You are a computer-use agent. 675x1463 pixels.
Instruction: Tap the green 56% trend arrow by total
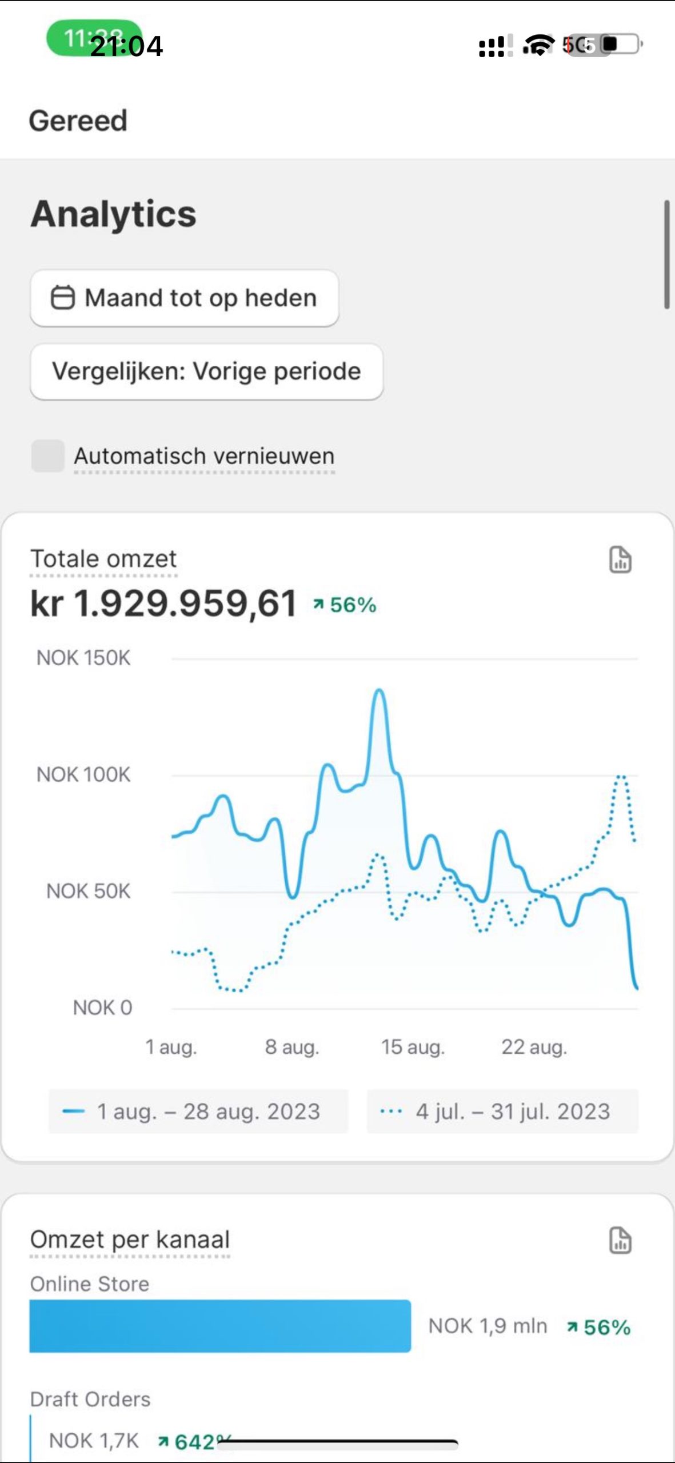319,605
